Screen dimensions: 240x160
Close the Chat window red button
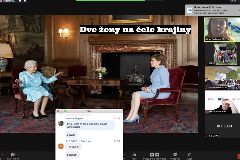(58, 111)
